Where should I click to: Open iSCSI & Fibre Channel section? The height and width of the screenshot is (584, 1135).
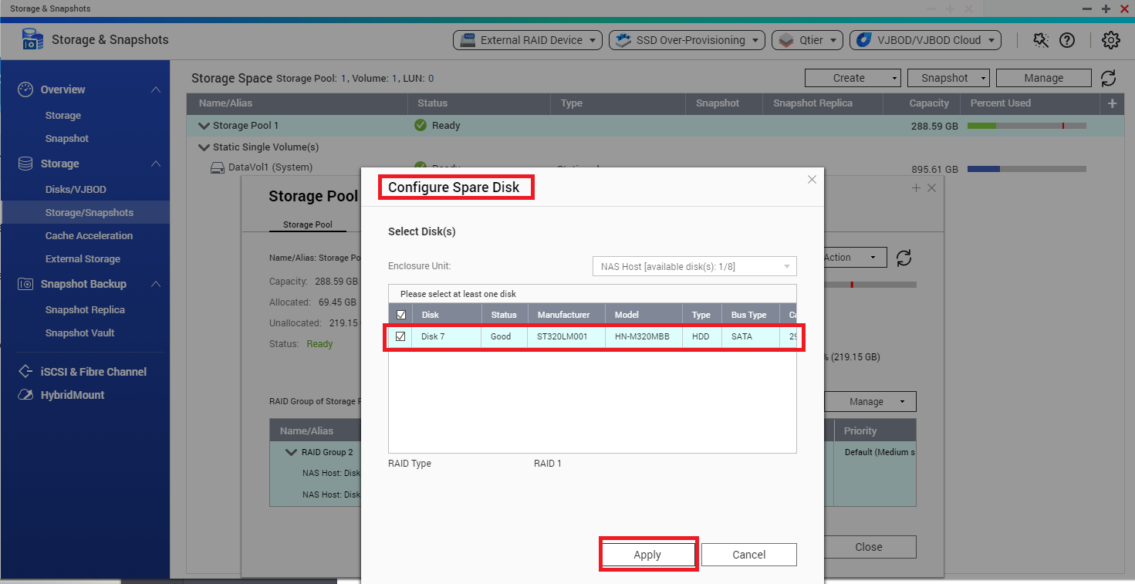[x=93, y=372]
